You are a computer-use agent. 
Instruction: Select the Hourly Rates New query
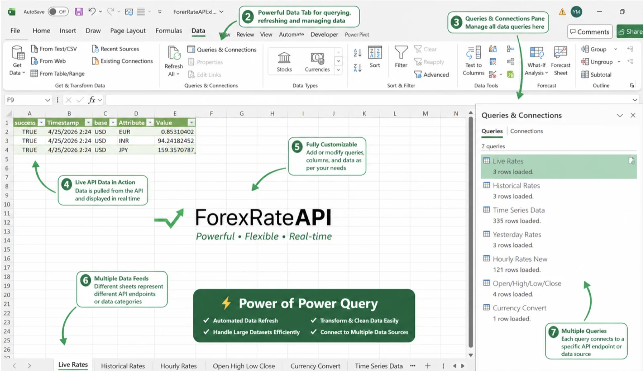(559, 264)
